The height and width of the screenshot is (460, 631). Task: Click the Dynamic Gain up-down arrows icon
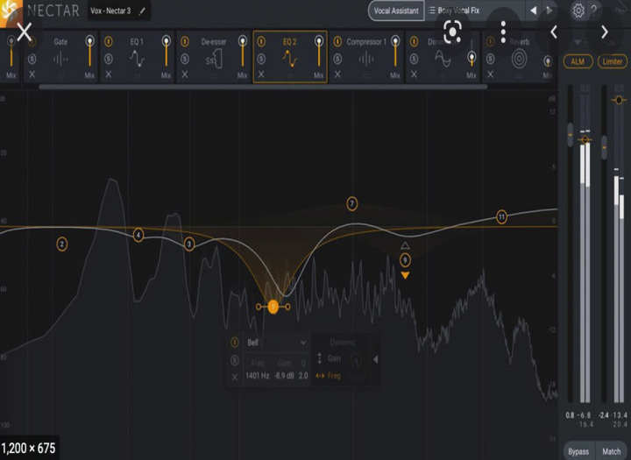320,358
